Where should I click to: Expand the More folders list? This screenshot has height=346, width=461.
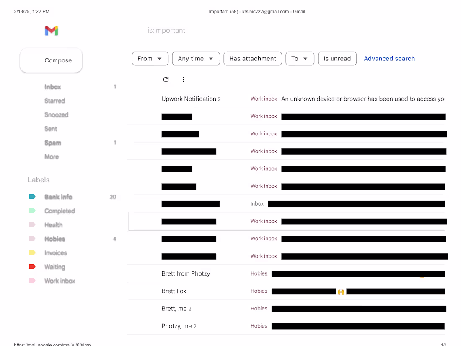(52, 156)
